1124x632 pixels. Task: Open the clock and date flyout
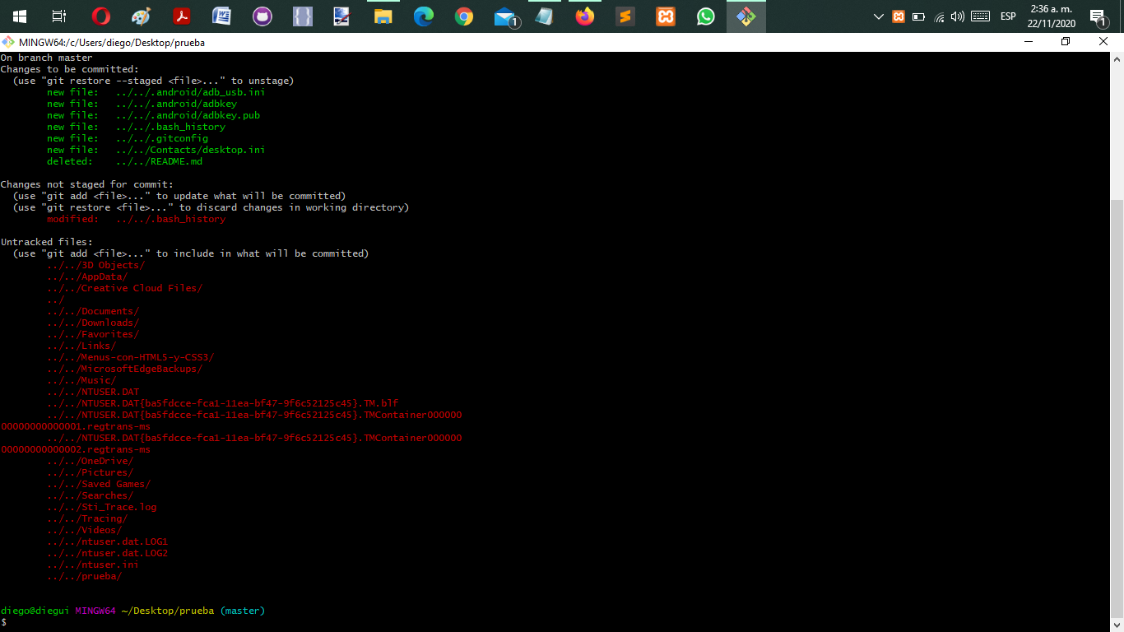click(1051, 16)
